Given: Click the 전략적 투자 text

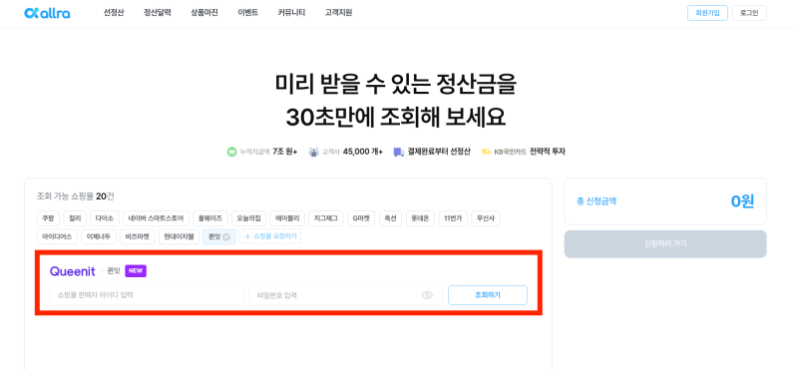Looking at the screenshot, I should [x=548, y=152].
